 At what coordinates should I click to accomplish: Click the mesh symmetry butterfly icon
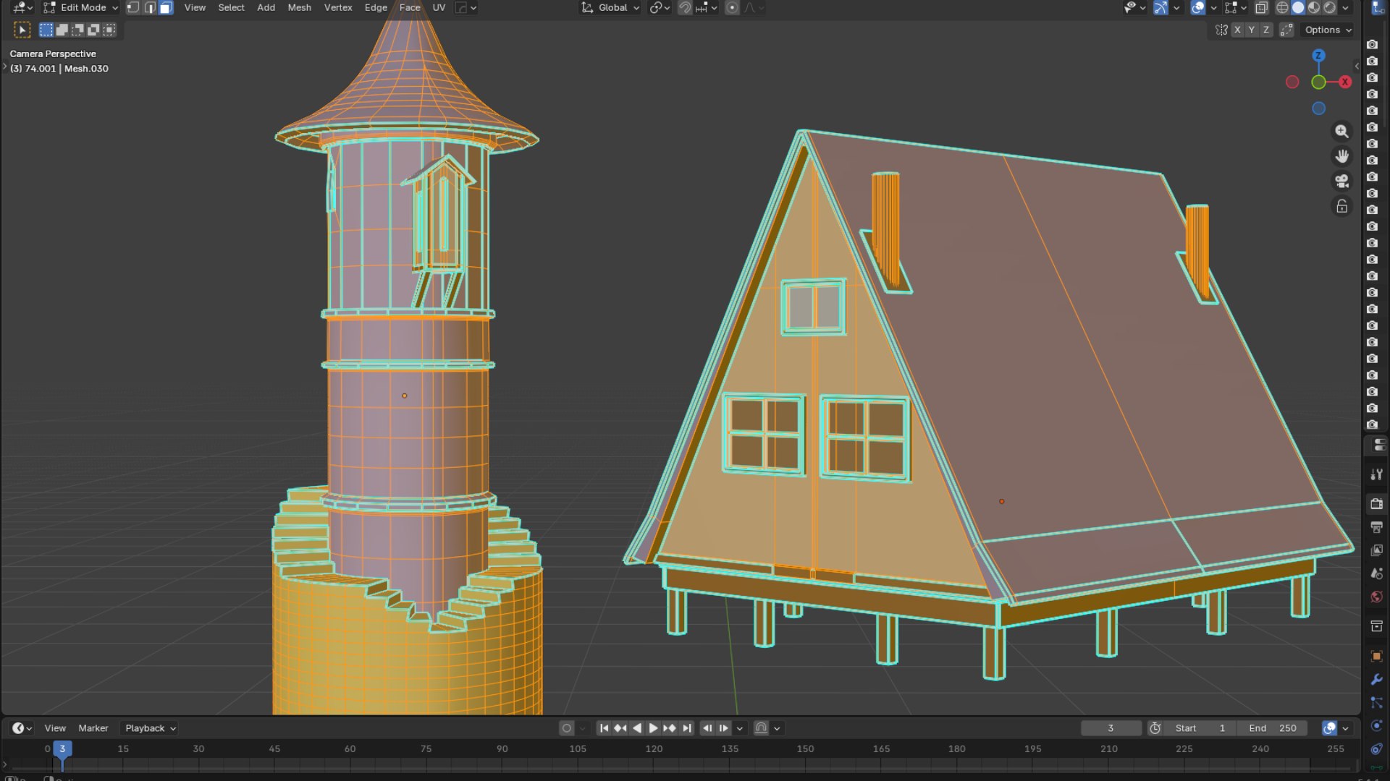pyautogui.click(x=1221, y=30)
